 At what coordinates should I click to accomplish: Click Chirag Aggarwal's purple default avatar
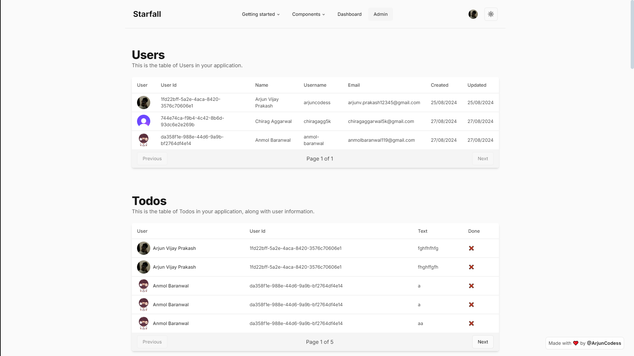[143, 121]
